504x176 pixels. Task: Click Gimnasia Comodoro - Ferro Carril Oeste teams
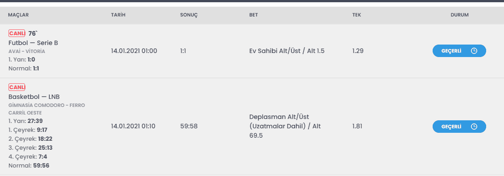(46, 109)
